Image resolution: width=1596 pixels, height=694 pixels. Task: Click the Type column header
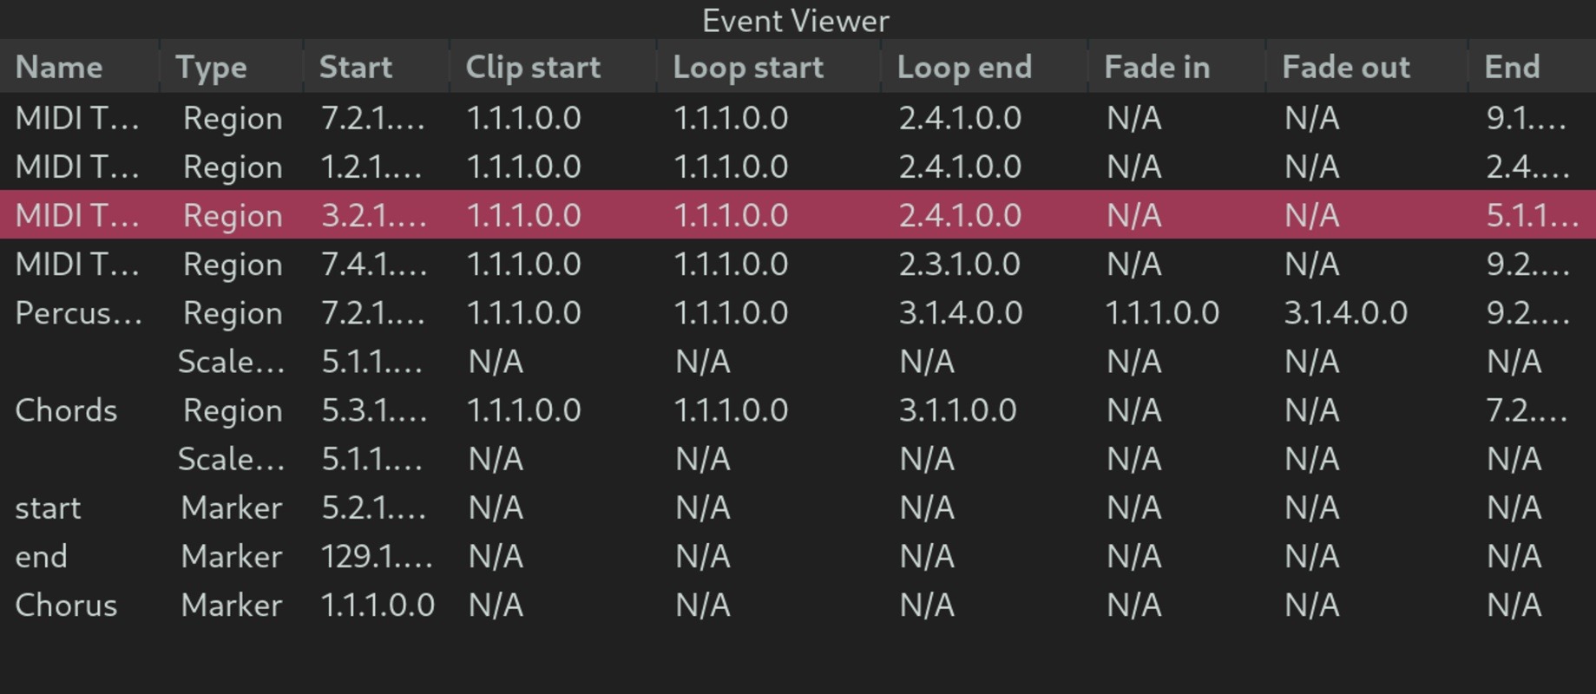(x=232, y=67)
